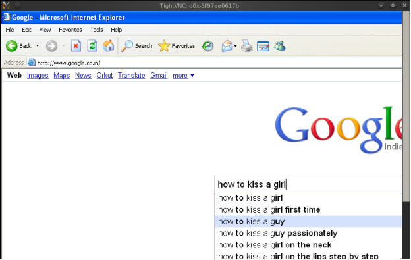This screenshot has height=260, width=411.
Task: Close the TightVNC window
Action: click(404, 5)
